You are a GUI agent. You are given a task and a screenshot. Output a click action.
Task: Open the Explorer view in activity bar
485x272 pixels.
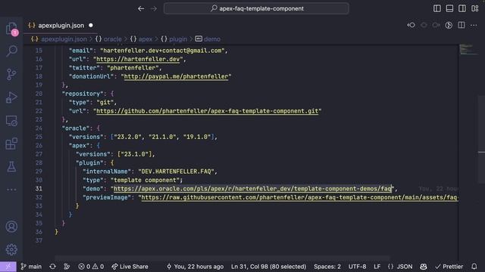(12, 29)
